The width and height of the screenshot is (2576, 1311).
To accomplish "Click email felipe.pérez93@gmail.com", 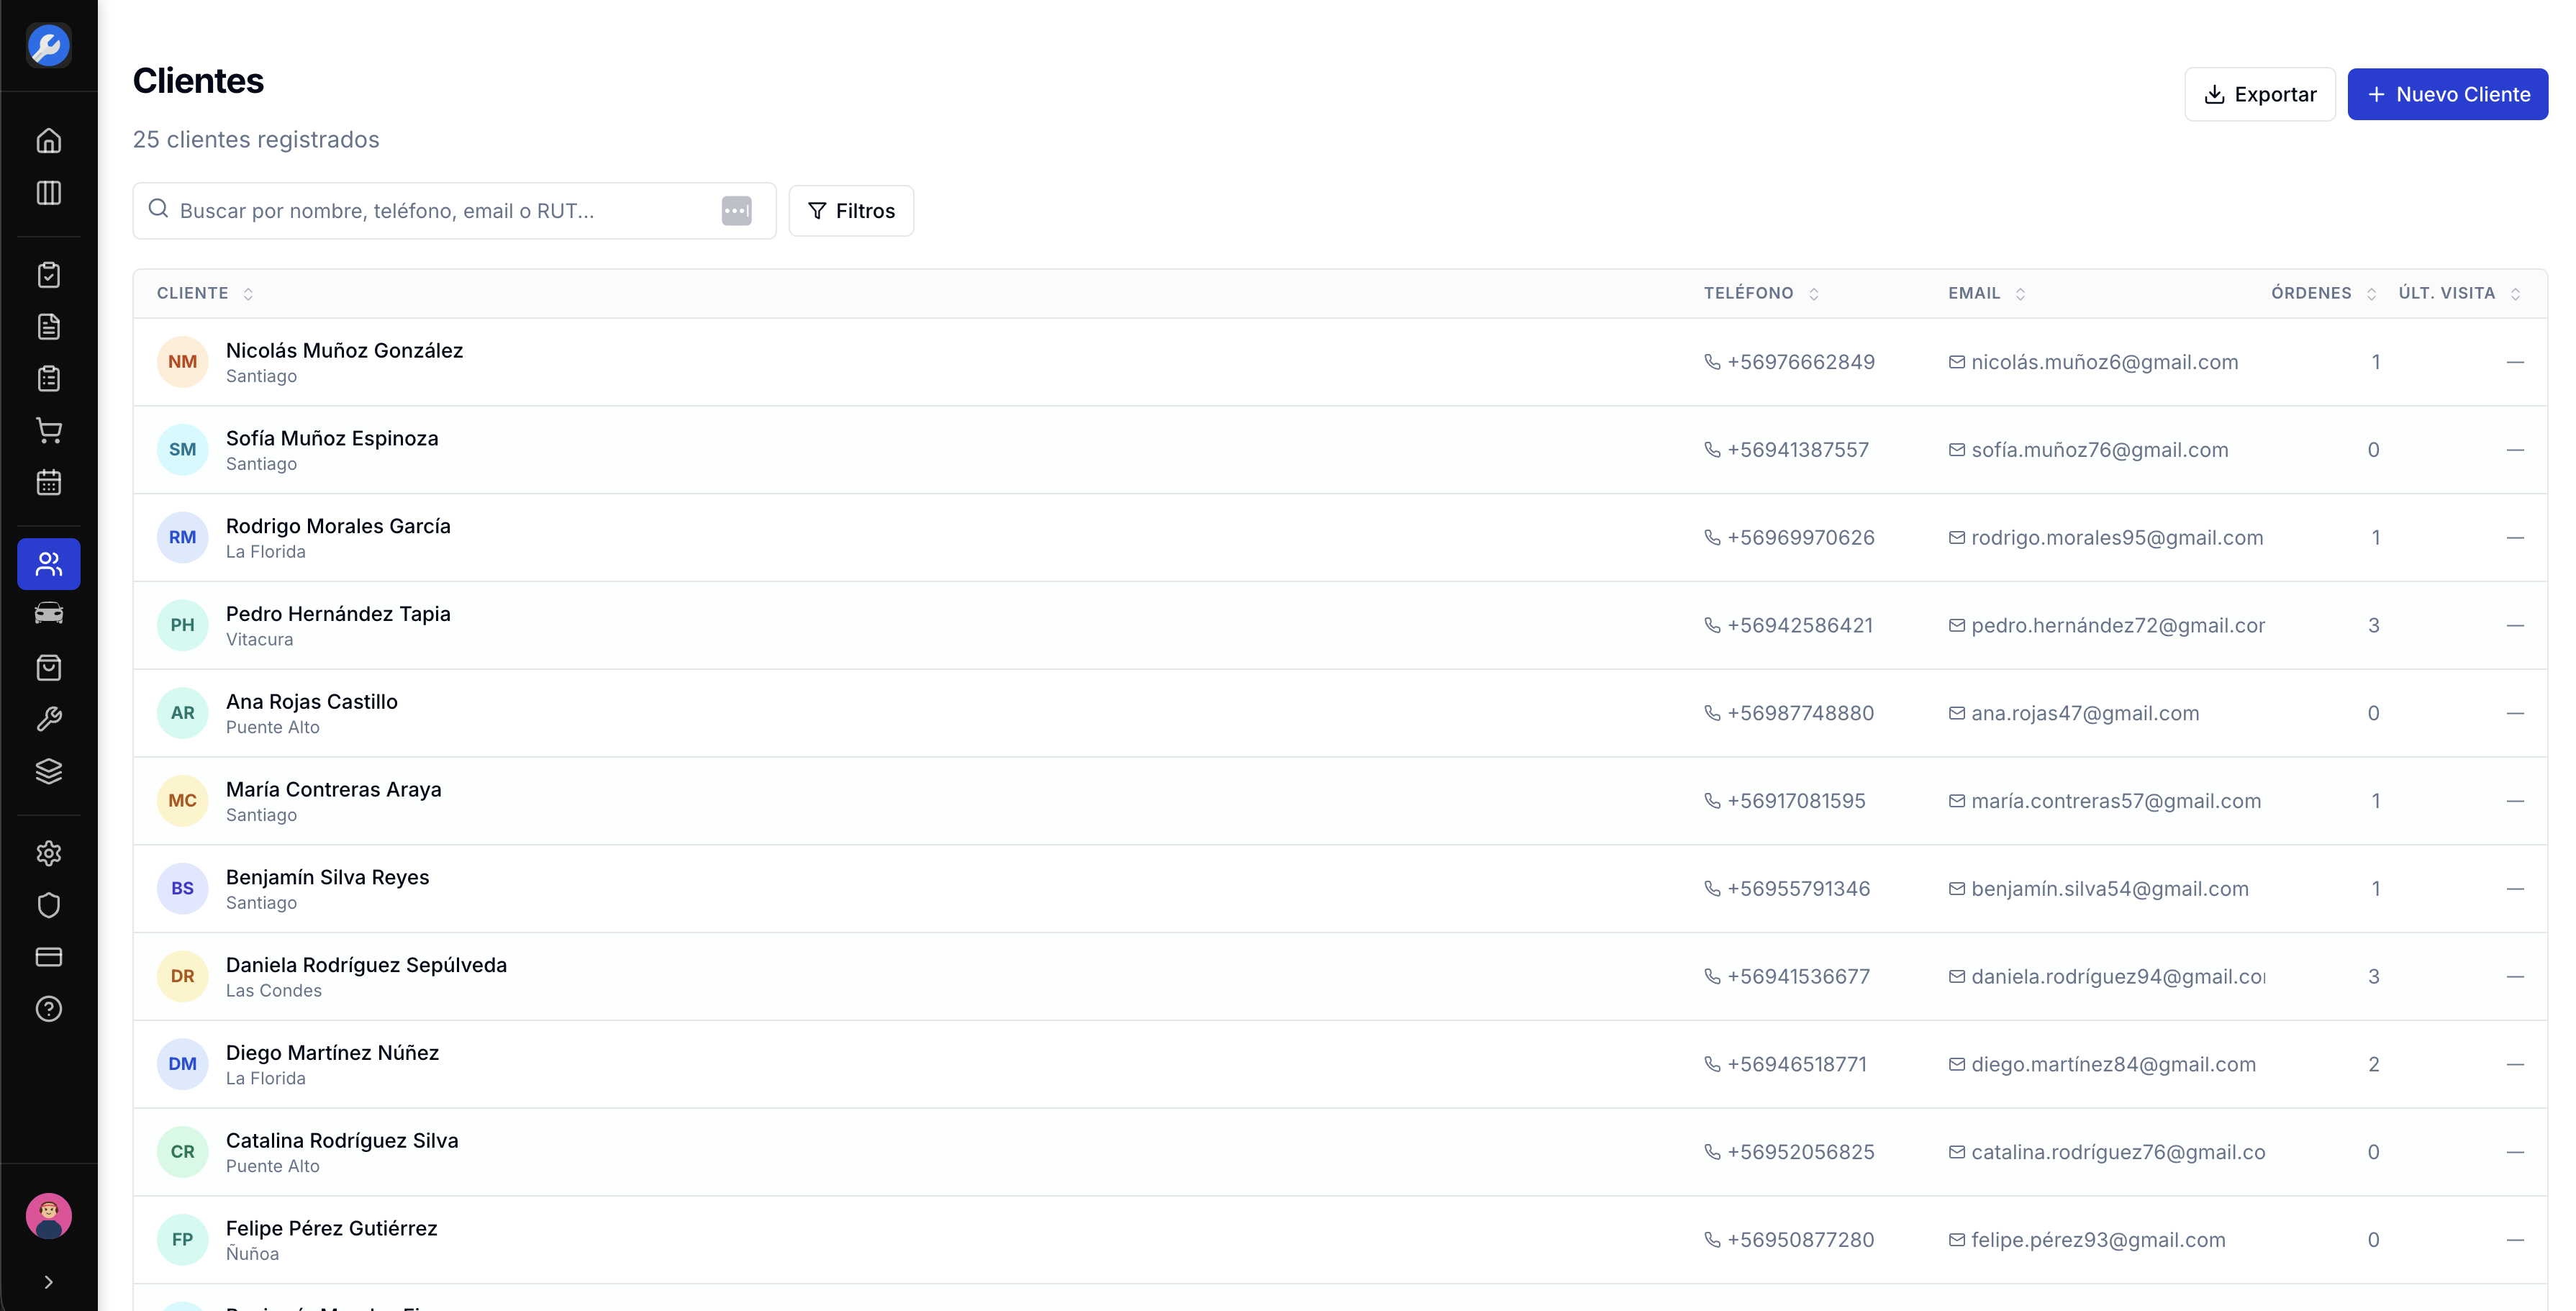I will [x=2098, y=1240].
